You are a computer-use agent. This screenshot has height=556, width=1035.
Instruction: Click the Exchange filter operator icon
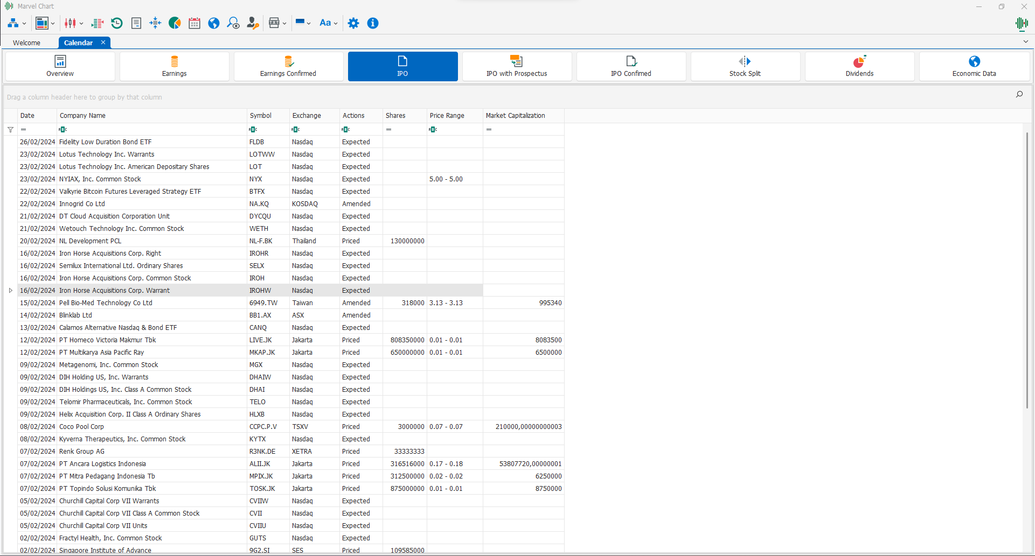(296, 130)
